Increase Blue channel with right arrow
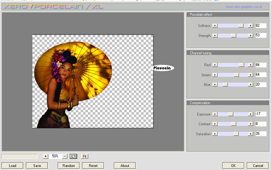272x170 pixels. (251, 84)
